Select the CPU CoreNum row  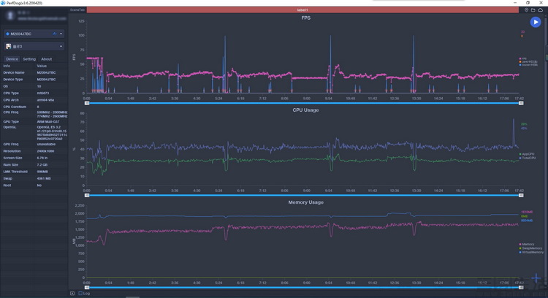[x=34, y=107]
